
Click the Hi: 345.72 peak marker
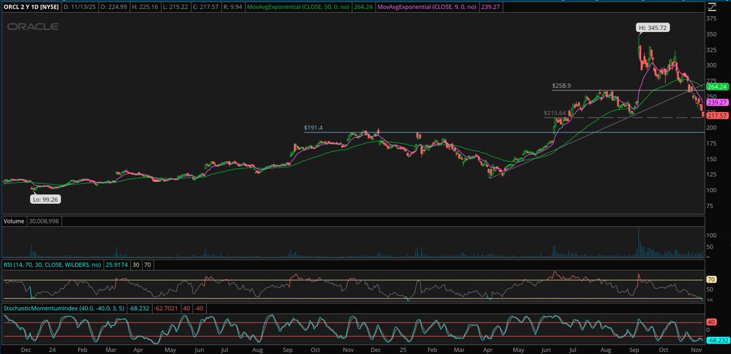(x=653, y=27)
